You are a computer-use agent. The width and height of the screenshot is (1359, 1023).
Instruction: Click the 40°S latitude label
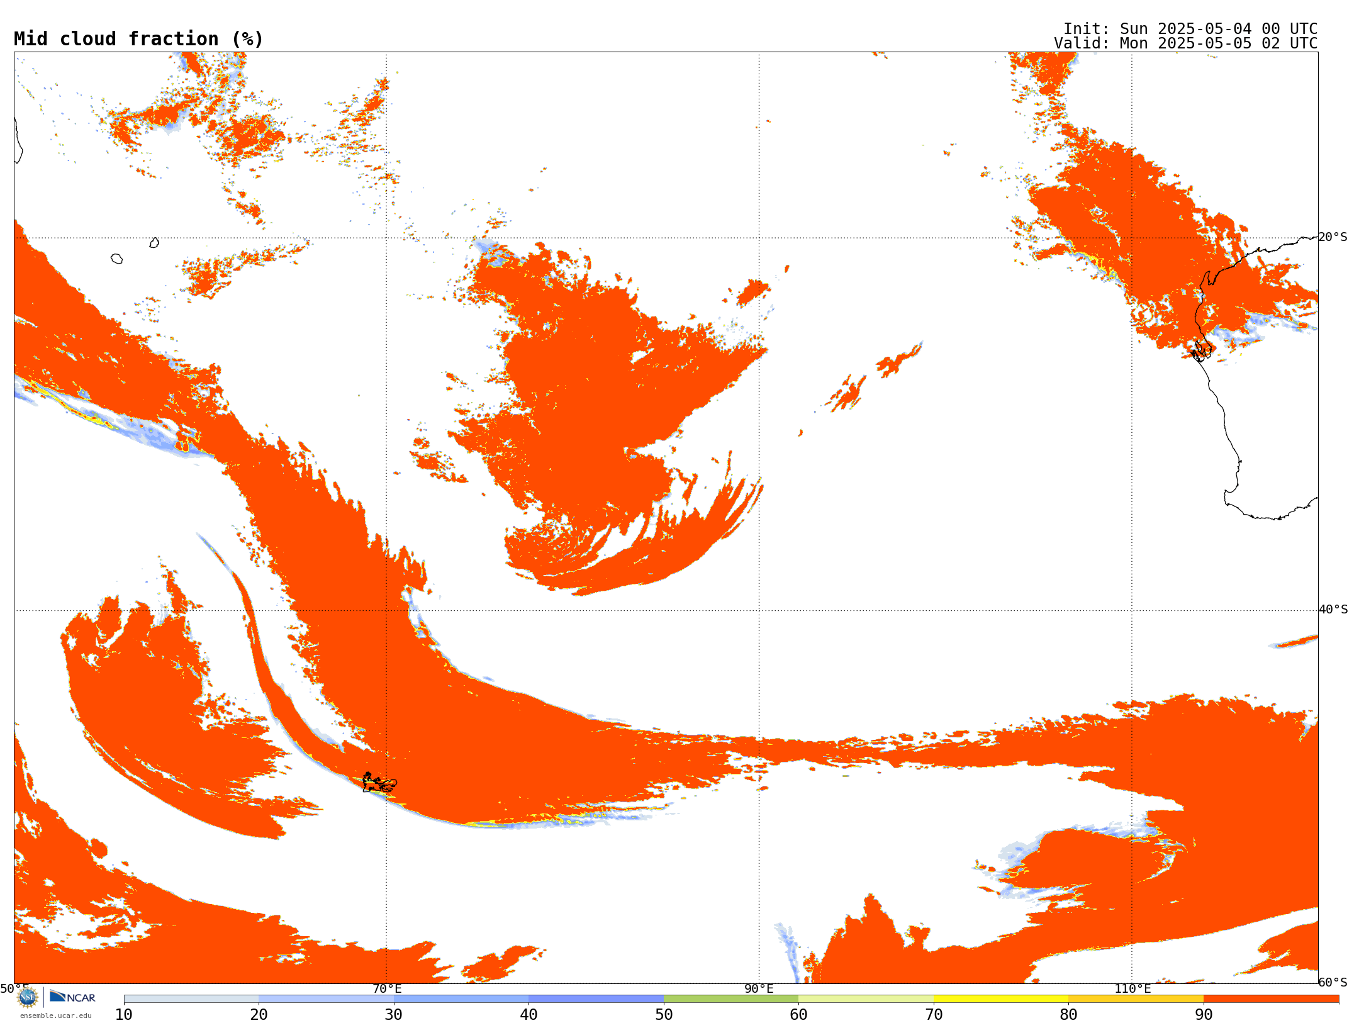pos(1333,610)
